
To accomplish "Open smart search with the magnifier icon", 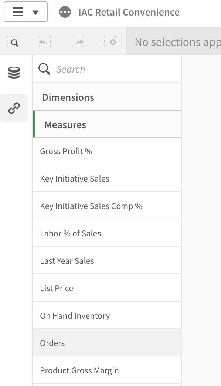I will (13, 42).
